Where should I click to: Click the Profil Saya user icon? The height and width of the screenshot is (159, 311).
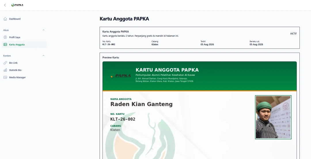pos(5,37)
